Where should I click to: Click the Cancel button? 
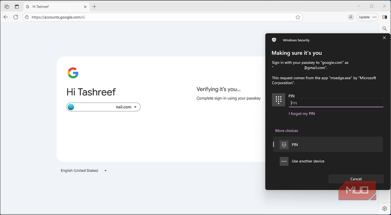tap(356, 179)
